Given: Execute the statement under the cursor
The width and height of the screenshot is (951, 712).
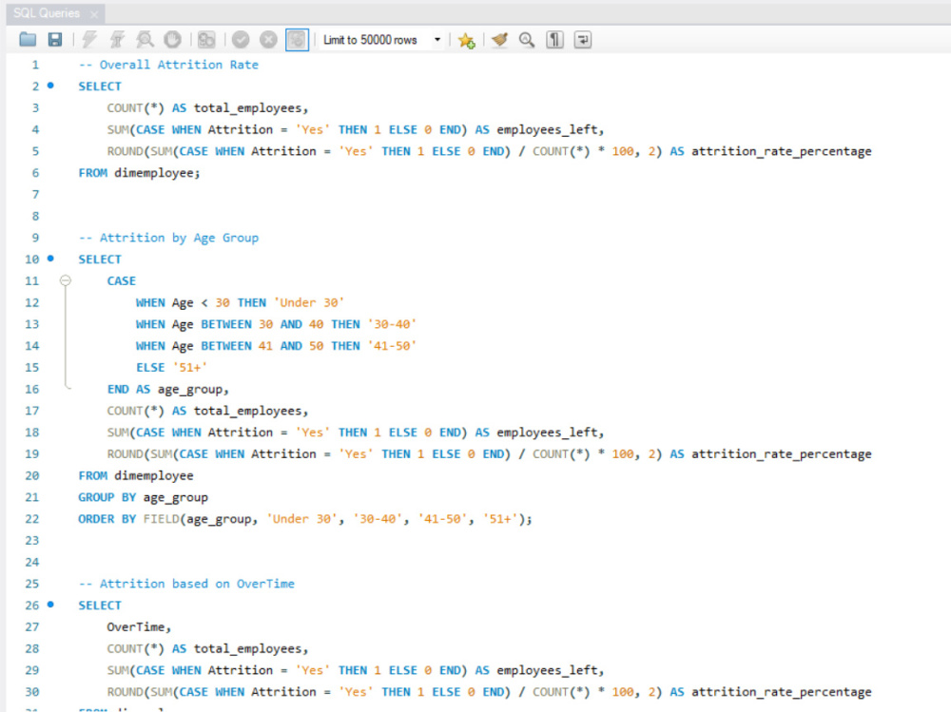Looking at the screenshot, I should click(116, 40).
